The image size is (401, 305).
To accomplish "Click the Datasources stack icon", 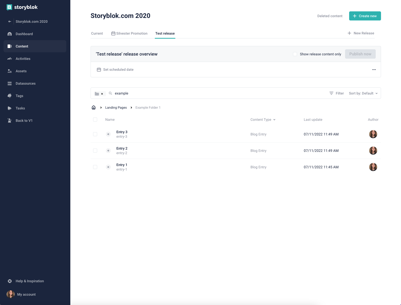I will [x=10, y=83].
